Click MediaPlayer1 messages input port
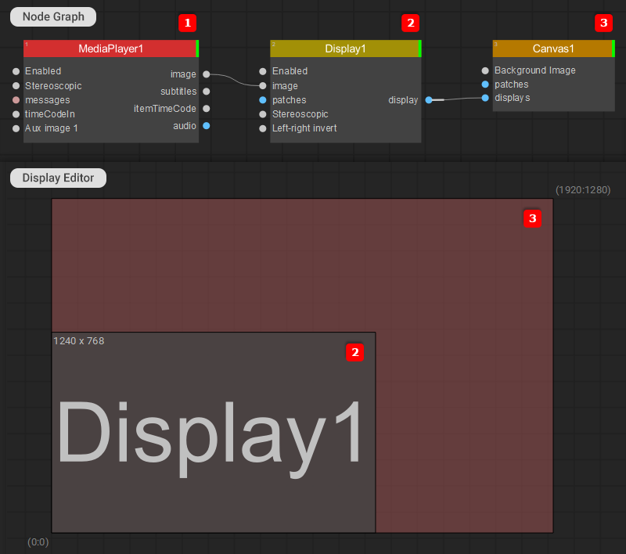Screen dimensions: 626x554 click(16, 100)
